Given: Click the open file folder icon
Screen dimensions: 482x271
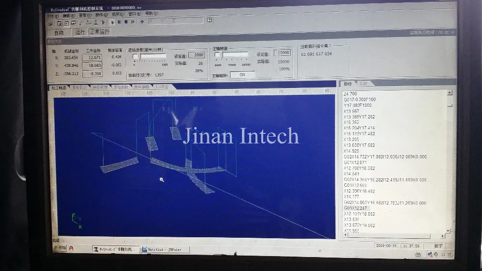Looking at the screenshot, I should pyautogui.click(x=51, y=24).
